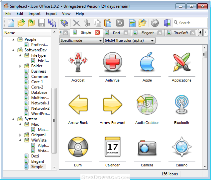
Task: Click the Save All multiple disks icon
Action: point(52,23)
